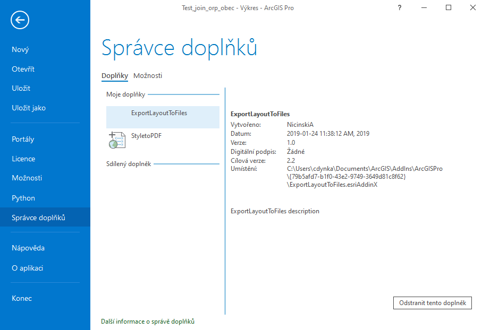The image size is (482, 330).
Task: Go to the Licence page
Action: (x=23, y=159)
